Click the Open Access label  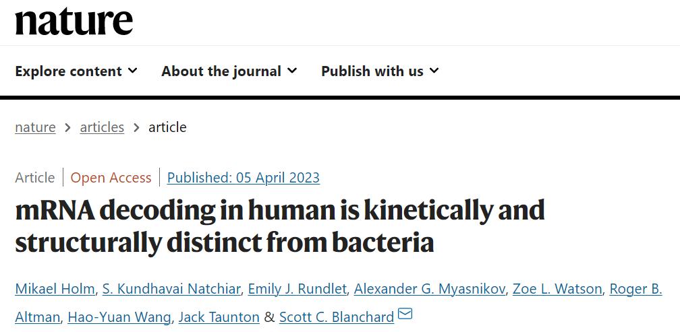(x=111, y=178)
